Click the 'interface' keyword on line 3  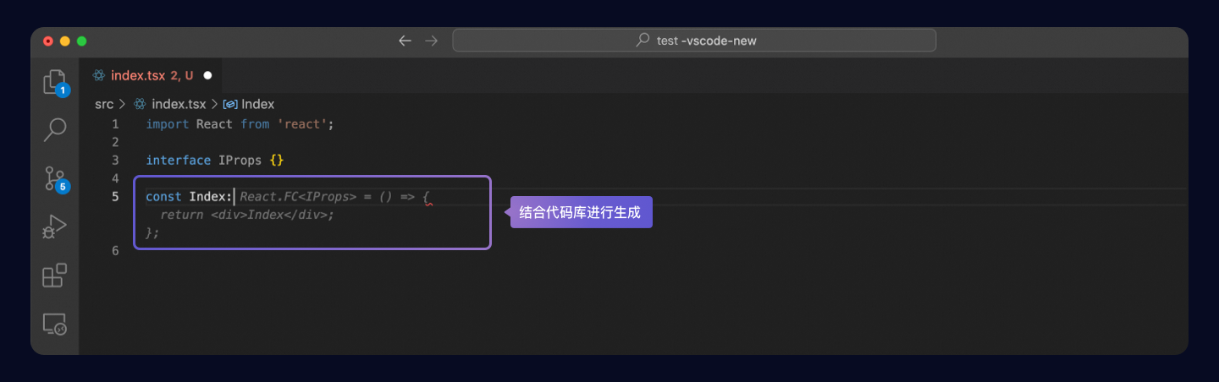179,160
